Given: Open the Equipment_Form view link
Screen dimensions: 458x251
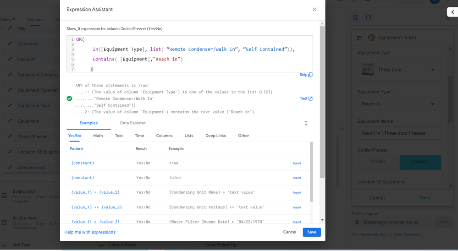Looking at the screenshot, I should [374, 235].
